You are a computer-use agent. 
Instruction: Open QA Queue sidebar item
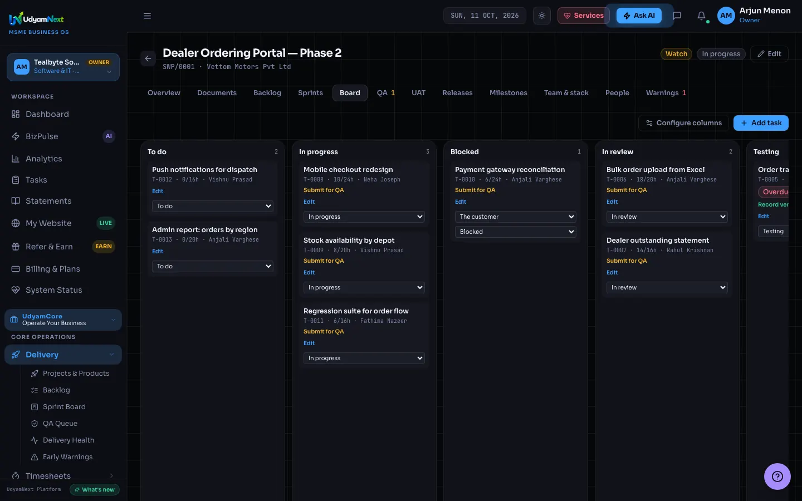pos(72,424)
